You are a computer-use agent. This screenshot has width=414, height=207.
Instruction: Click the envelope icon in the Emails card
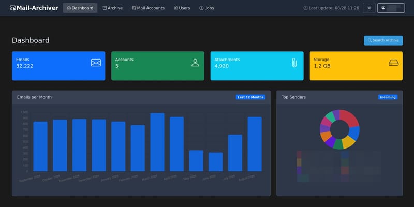[96, 63]
